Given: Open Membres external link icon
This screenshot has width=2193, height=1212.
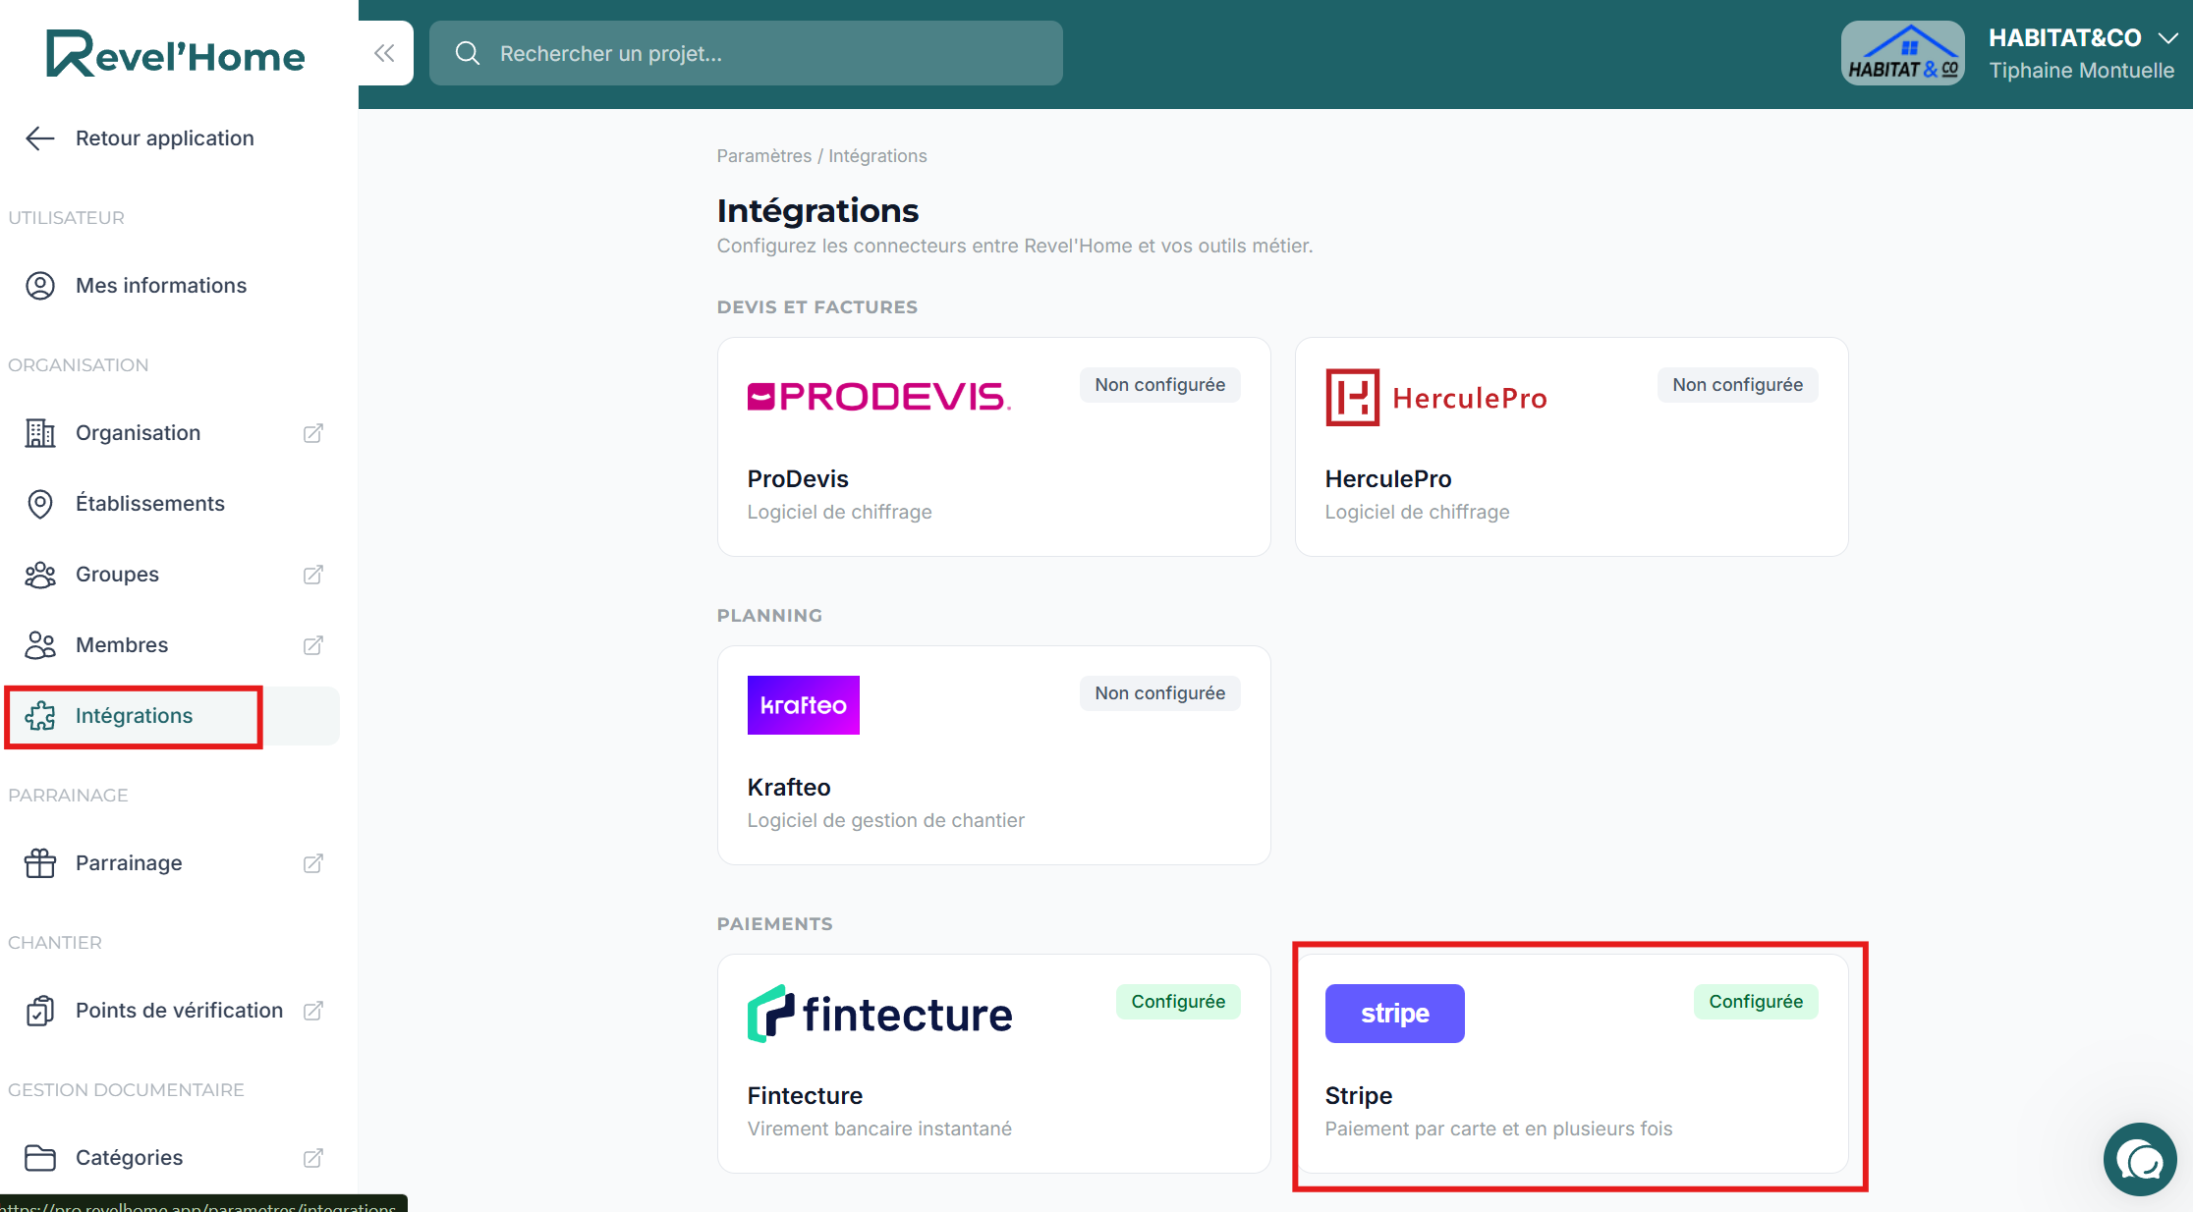Looking at the screenshot, I should tap(313, 645).
